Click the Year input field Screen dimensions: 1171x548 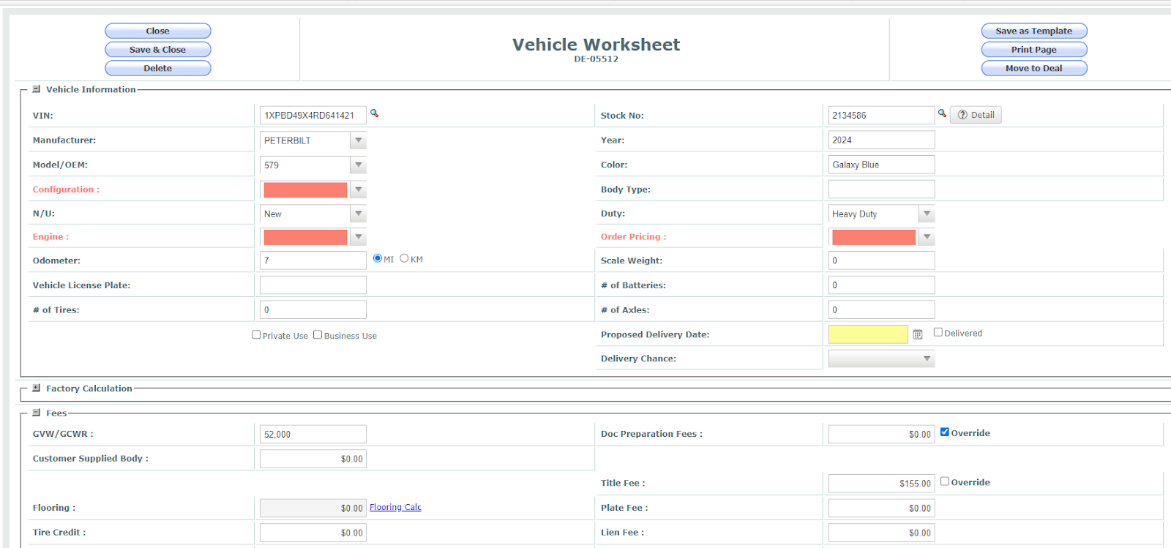pos(881,140)
